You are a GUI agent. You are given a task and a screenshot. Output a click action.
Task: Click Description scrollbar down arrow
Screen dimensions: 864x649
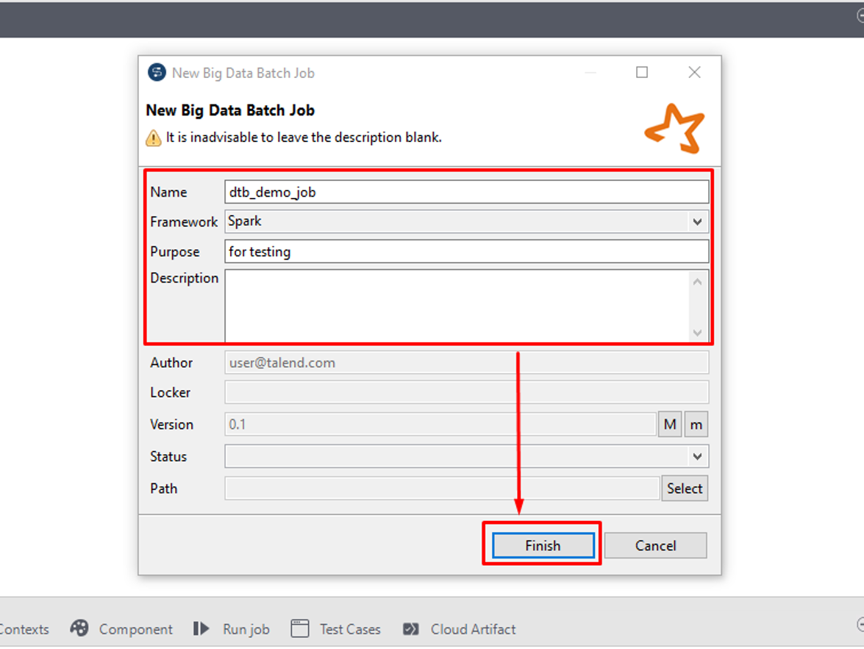(697, 333)
